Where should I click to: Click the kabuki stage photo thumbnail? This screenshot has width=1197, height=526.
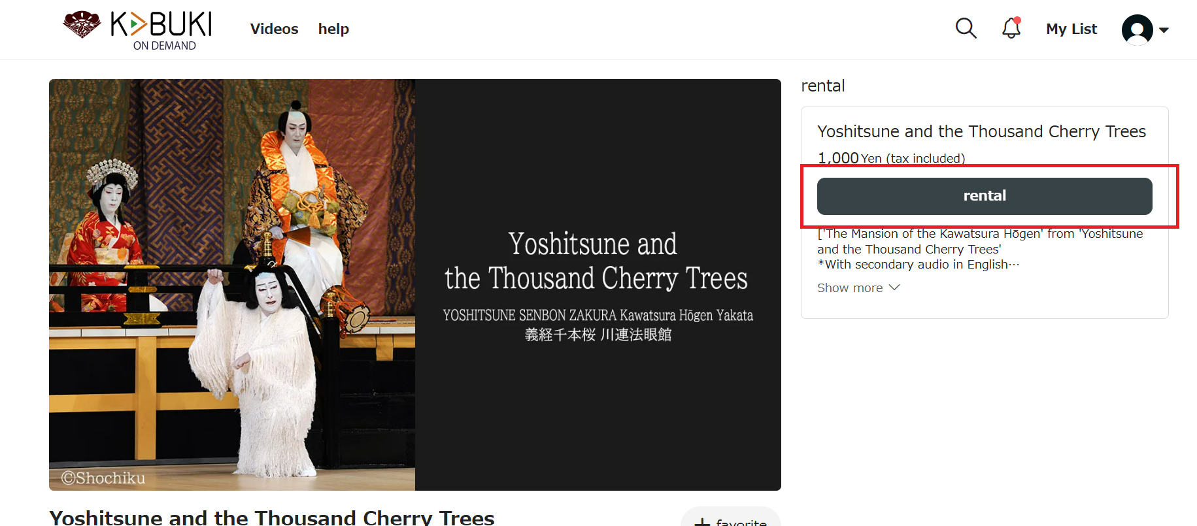click(x=232, y=285)
